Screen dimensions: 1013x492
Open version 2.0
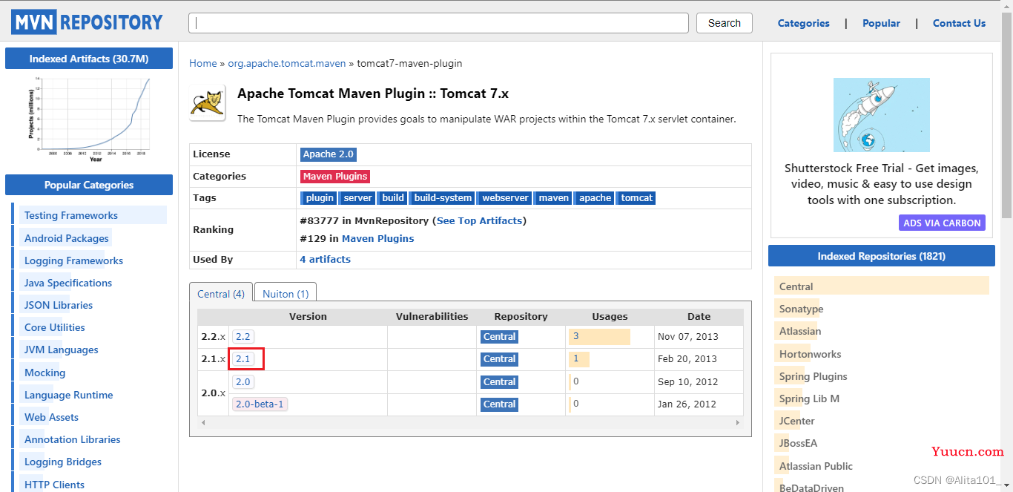coord(243,381)
